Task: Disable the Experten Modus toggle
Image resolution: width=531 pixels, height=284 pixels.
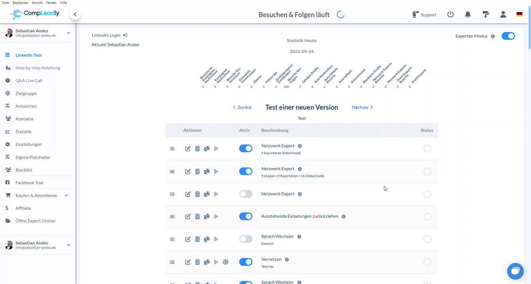Action: click(x=508, y=36)
